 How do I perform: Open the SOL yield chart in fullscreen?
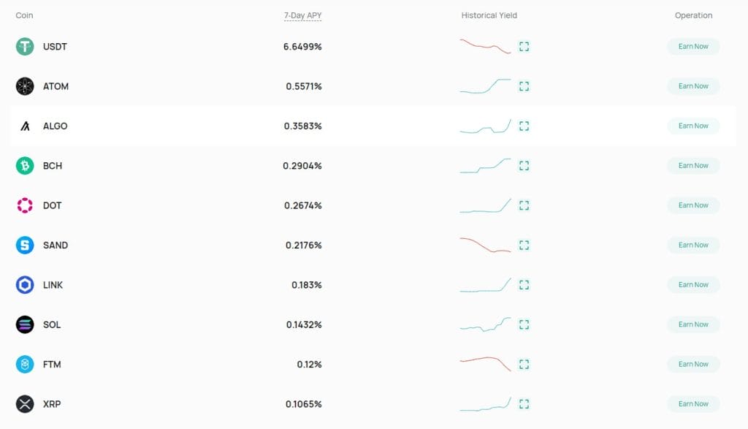(524, 324)
